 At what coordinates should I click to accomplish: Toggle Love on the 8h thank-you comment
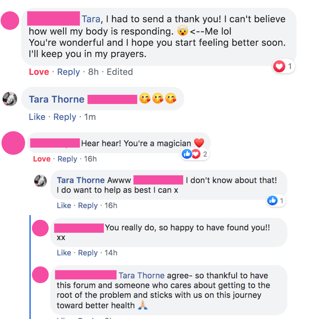[x=39, y=72]
